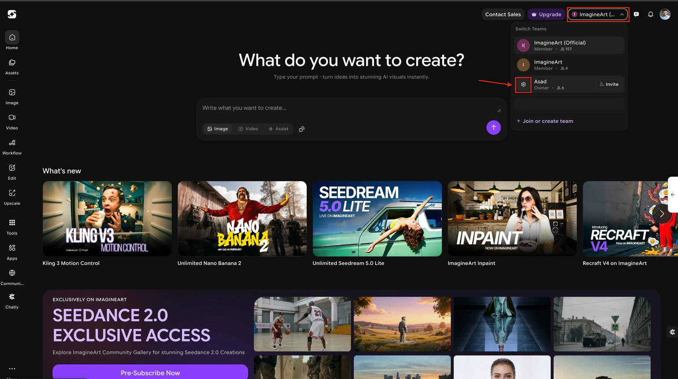Select Image mode in the prompt box
The height and width of the screenshot is (379, 678).
[218, 129]
